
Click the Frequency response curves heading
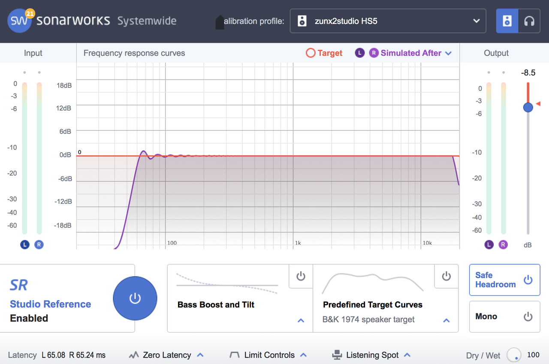click(x=134, y=53)
